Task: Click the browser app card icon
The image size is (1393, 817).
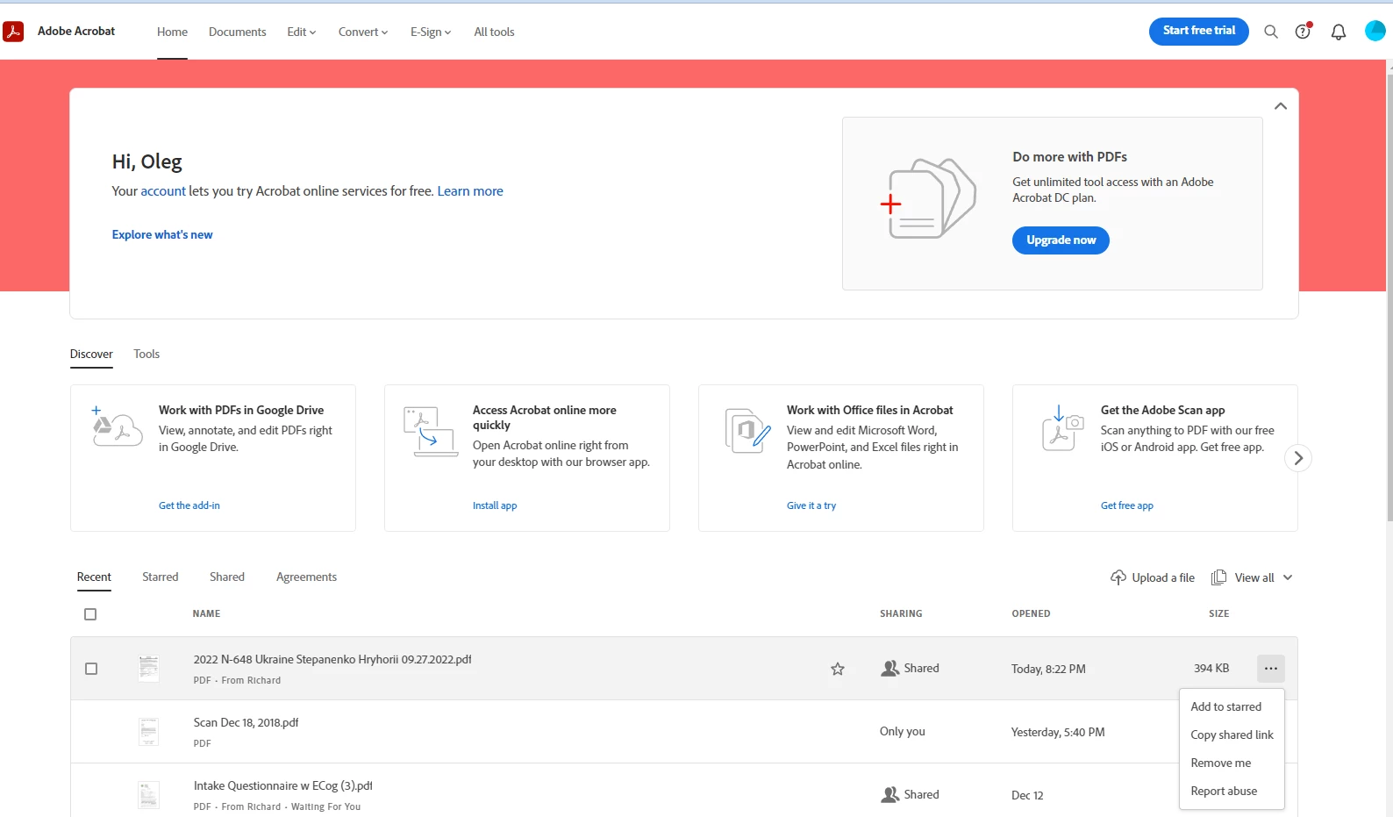Action: pos(431,431)
